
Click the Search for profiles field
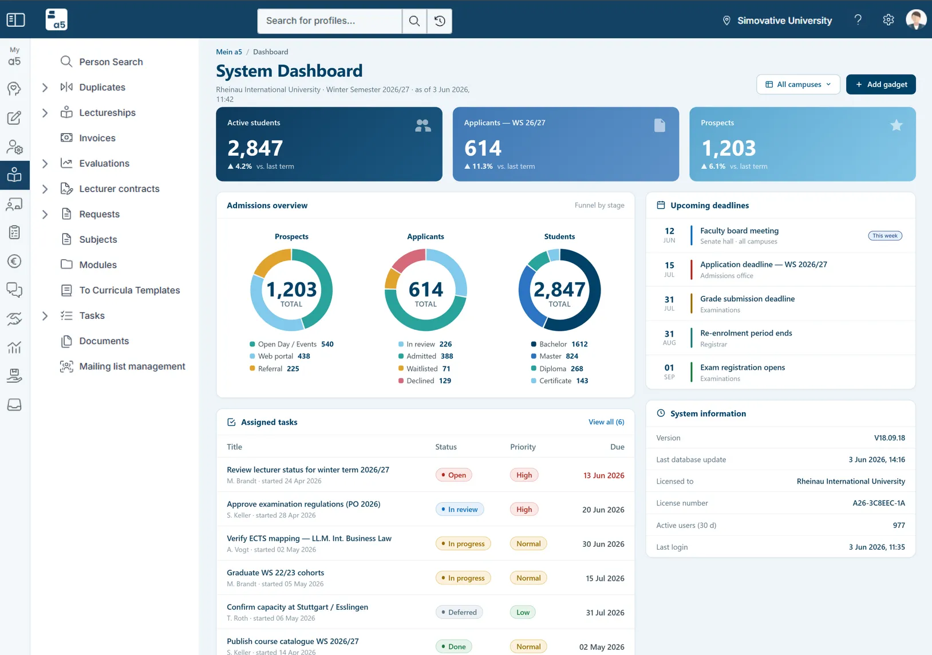click(x=330, y=21)
